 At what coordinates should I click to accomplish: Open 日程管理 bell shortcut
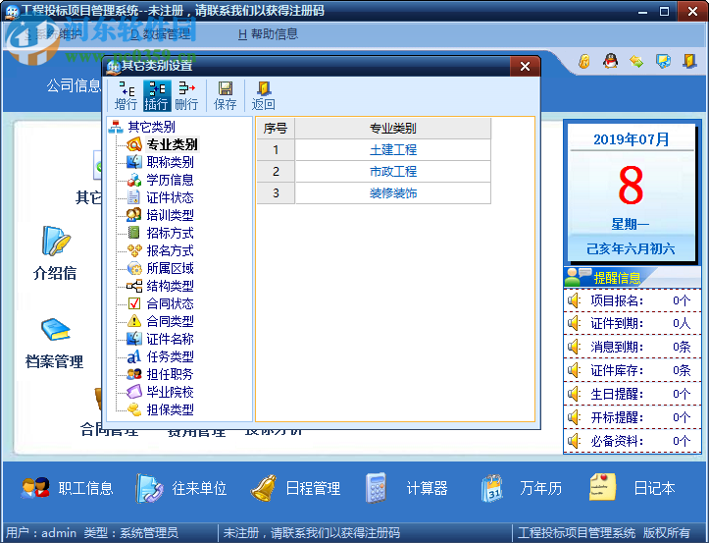pos(295,489)
